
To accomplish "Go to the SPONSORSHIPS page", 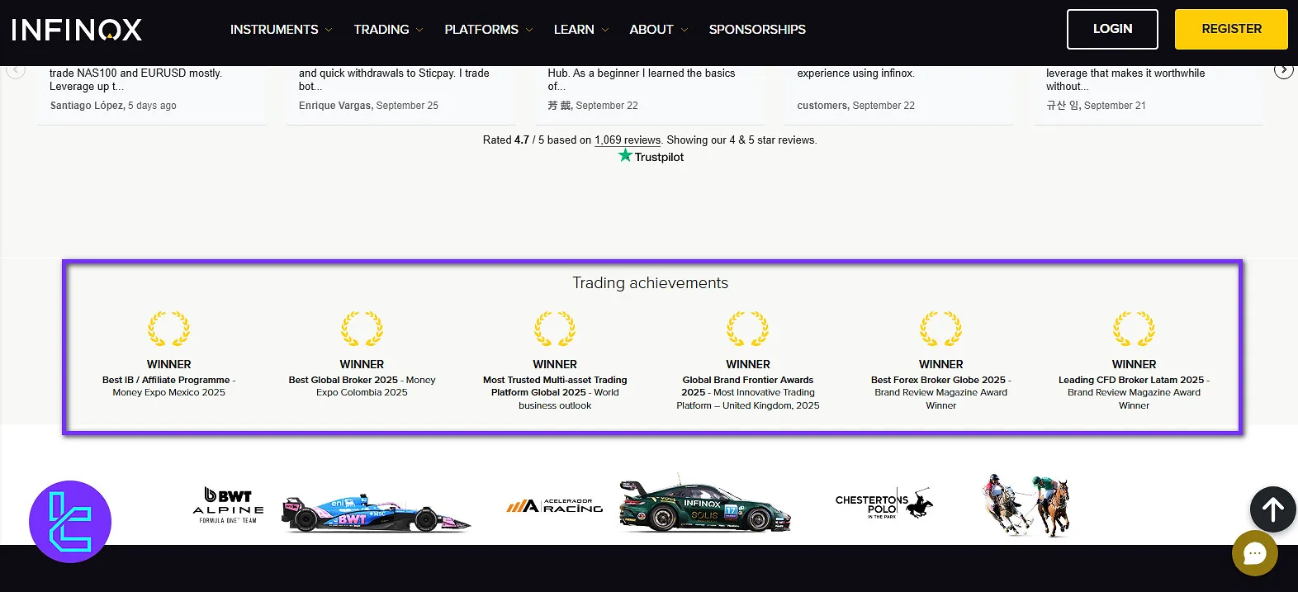I will pos(757,30).
